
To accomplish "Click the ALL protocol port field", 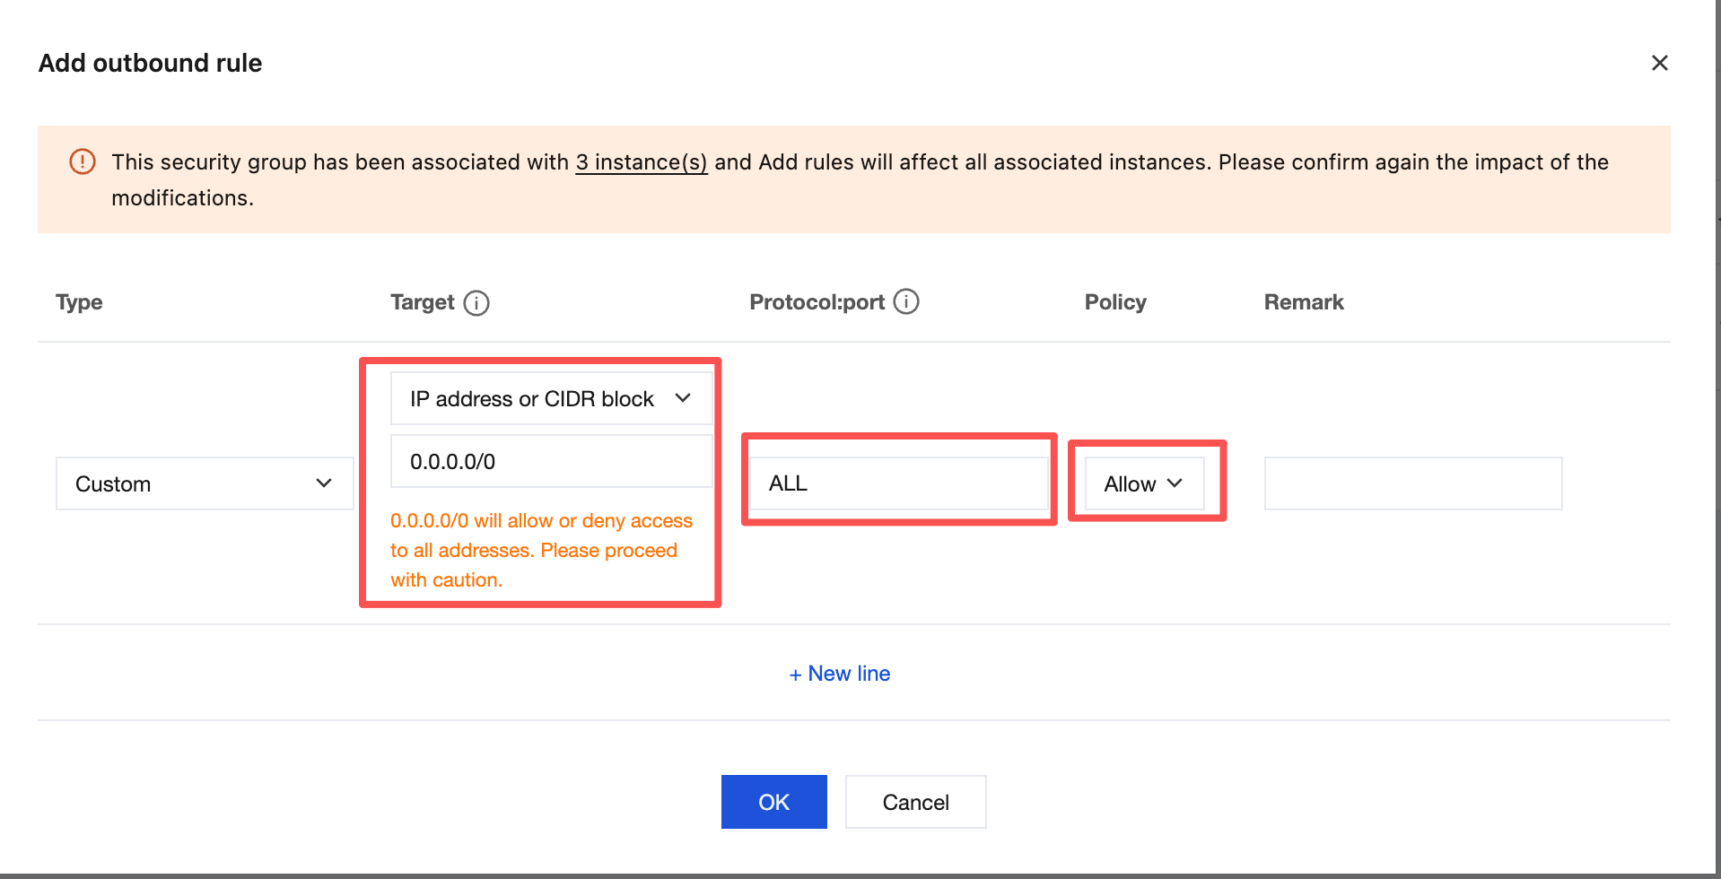I will pyautogui.click(x=898, y=483).
